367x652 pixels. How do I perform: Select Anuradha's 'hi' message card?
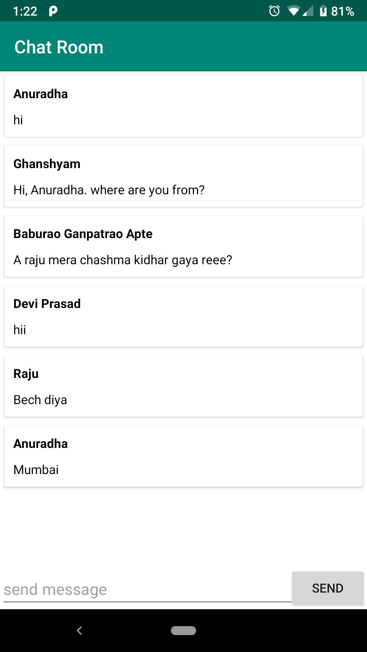point(183,106)
